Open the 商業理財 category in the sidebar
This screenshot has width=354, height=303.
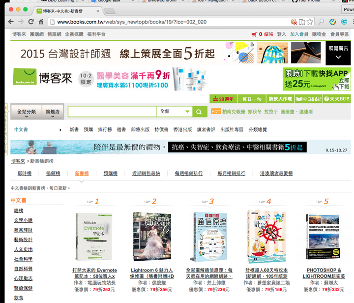[x=23, y=230]
